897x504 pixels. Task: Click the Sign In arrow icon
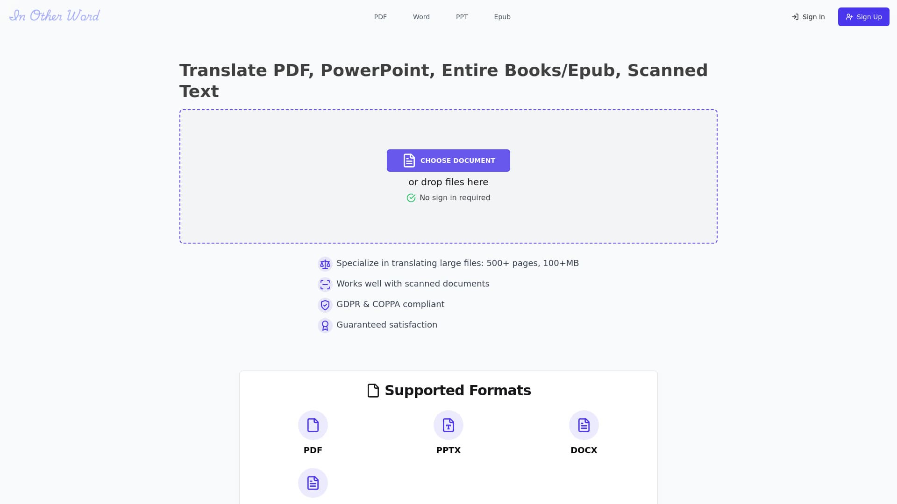795,17
